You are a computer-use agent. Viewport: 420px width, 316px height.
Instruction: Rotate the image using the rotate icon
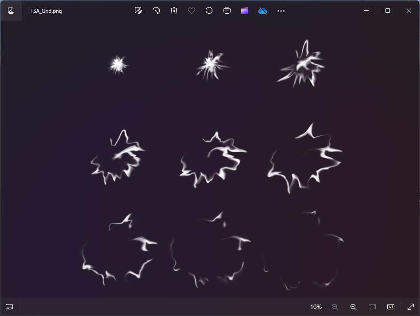[156, 11]
